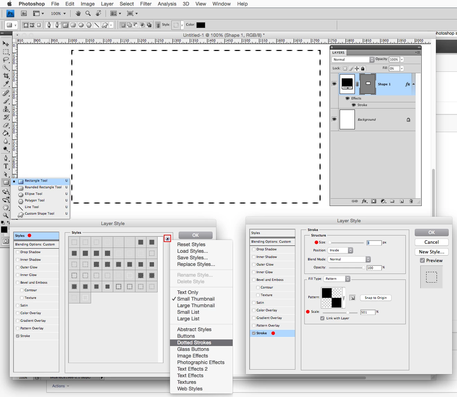457x397 pixels.
Task: Select the Zoom tool in application bar
Action: tap(88, 14)
